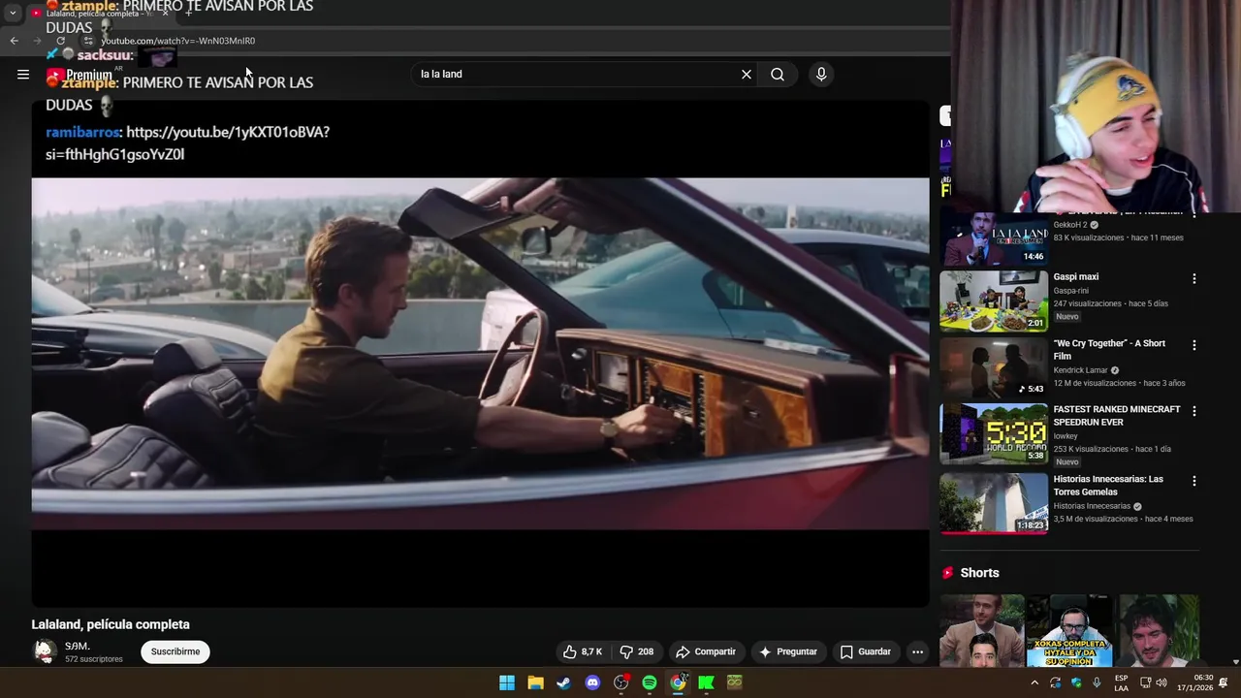Open the SAM. channel name link
Screen dimensions: 1241x698
78,646
